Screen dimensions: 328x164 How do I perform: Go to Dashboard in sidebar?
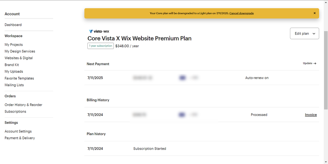pos(13,25)
